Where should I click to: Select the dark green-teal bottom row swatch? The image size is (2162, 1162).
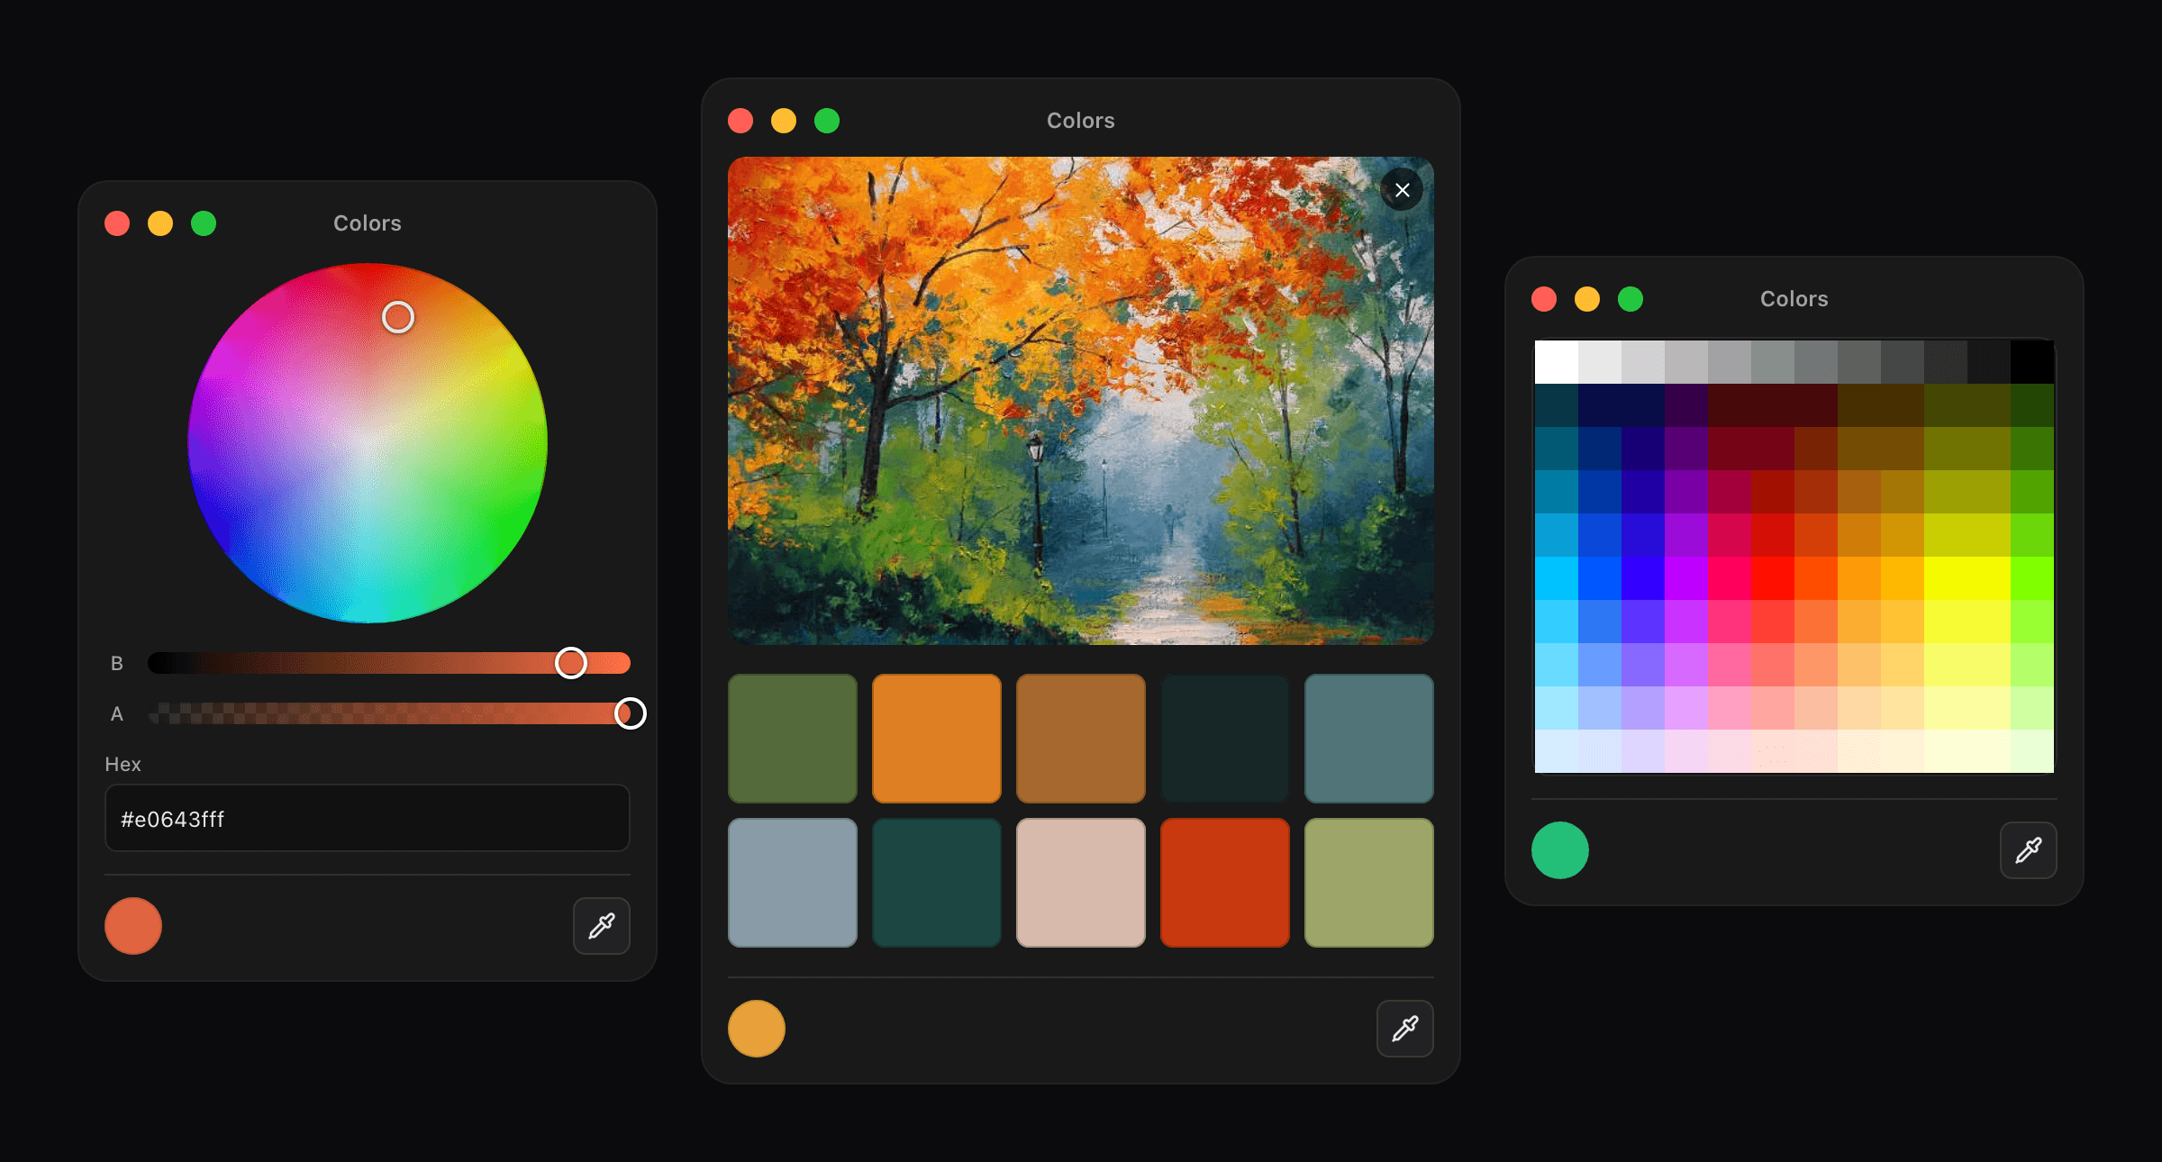[937, 883]
